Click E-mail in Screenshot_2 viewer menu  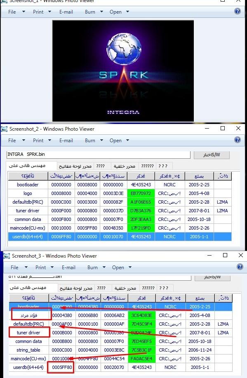coord(66,141)
